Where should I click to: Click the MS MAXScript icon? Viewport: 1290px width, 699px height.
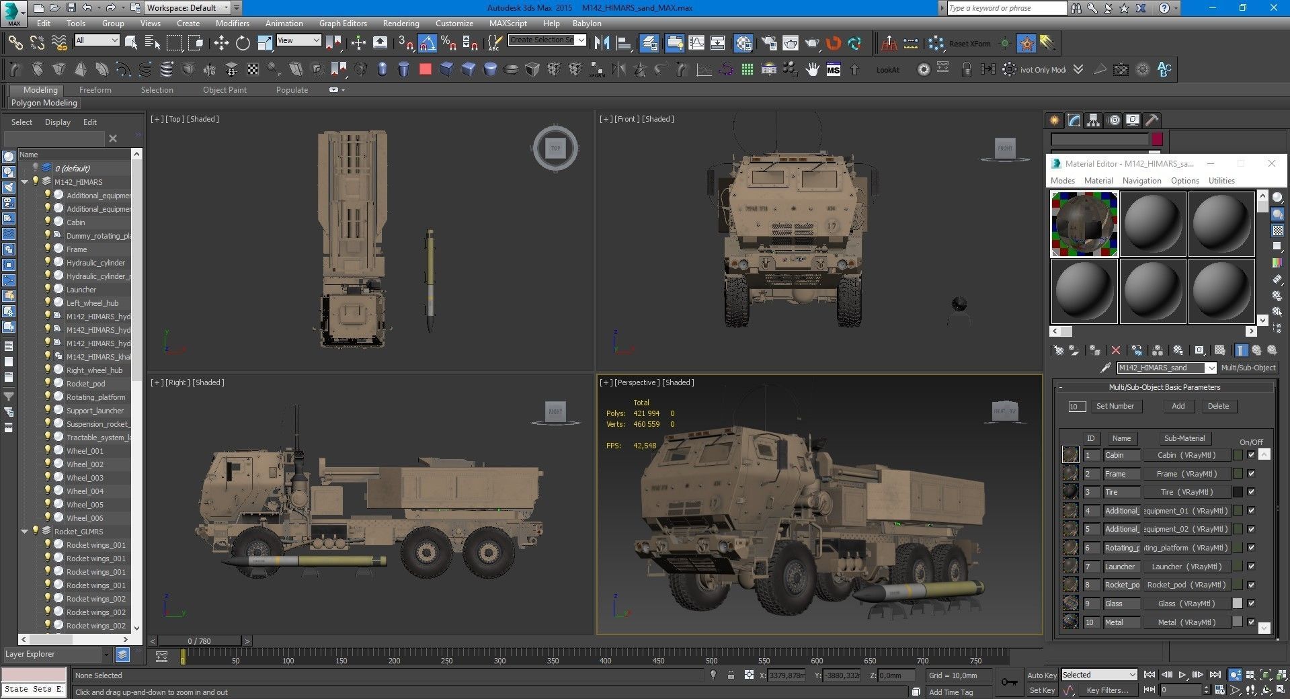834,69
